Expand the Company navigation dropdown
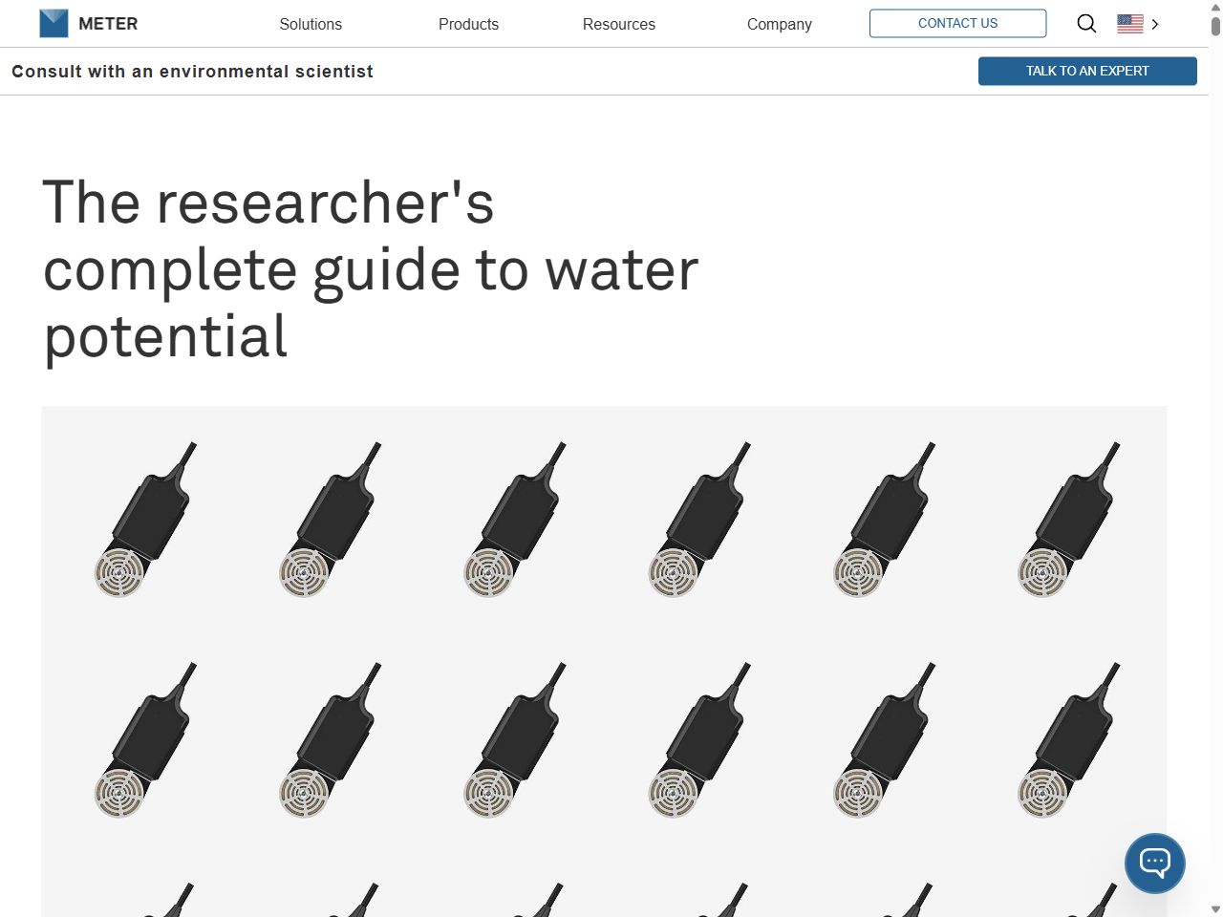The height and width of the screenshot is (917, 1223). pos(779,24)
